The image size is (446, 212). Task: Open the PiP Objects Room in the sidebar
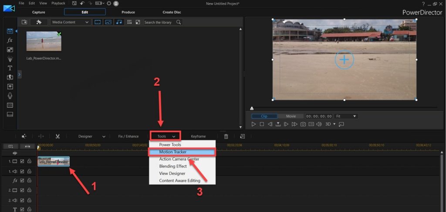tap(10, 50)
